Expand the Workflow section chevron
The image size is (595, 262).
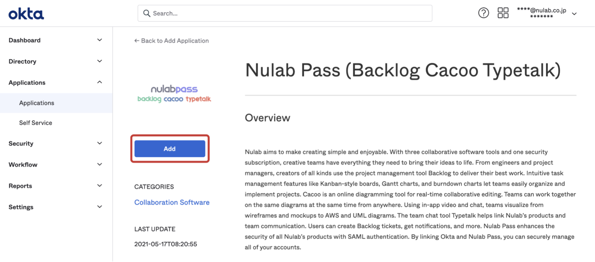click(x=100, y=164)
